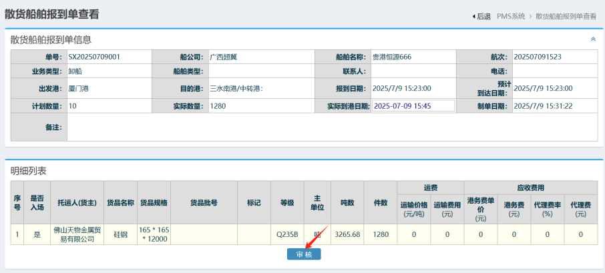Viewport: 605px width, 273px height.
Task: Focus the 实际到港日期 date input
Action: tap(413, 105)
